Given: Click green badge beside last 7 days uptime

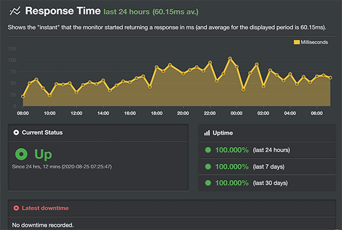Looking at the screenshot, I should [208, 167].
